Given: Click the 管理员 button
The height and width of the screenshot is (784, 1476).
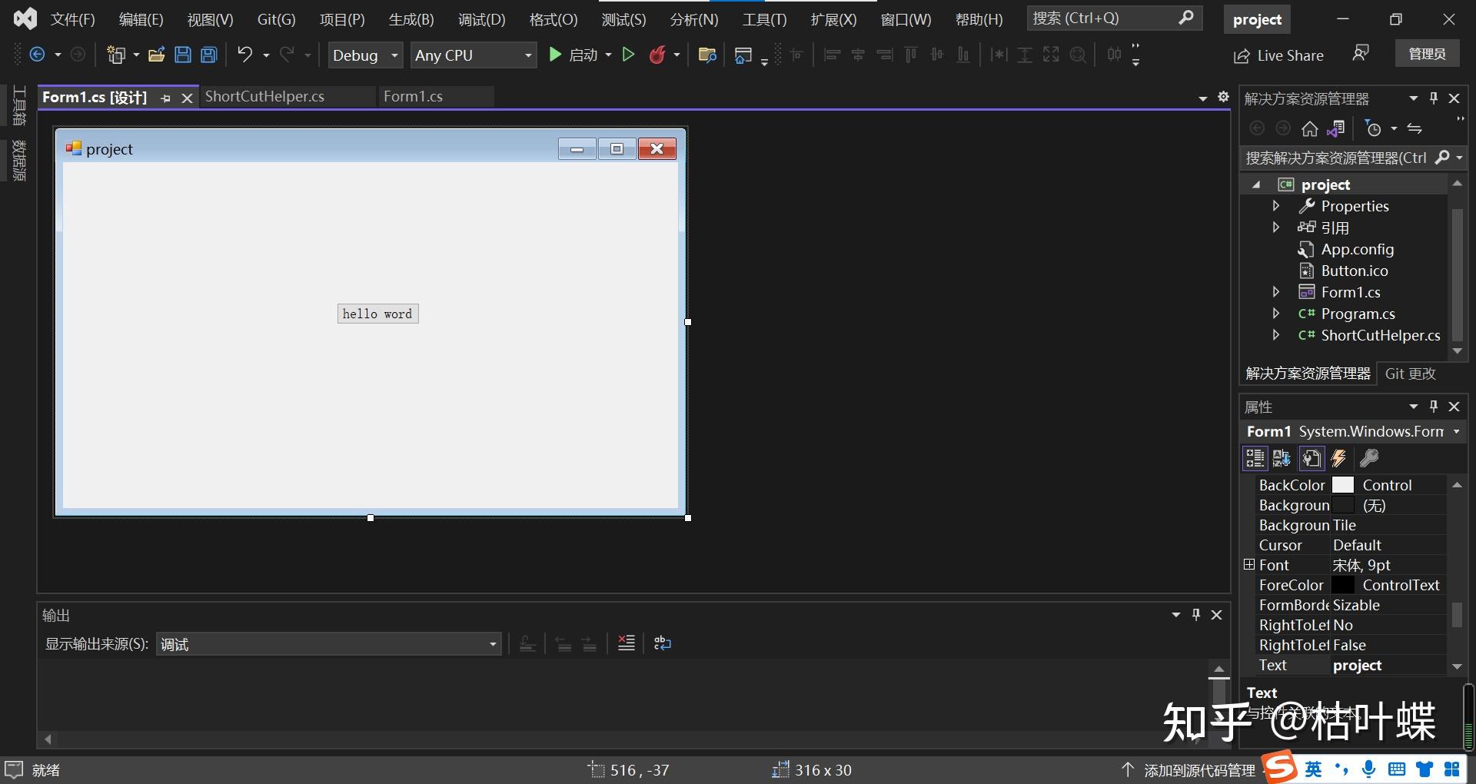Looking at the screenshot, I should click(1428, 54).
